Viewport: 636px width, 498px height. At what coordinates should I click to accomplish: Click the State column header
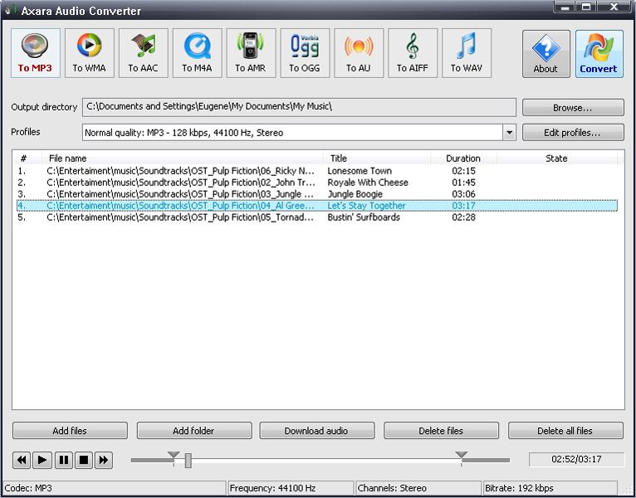pos(556,159)
